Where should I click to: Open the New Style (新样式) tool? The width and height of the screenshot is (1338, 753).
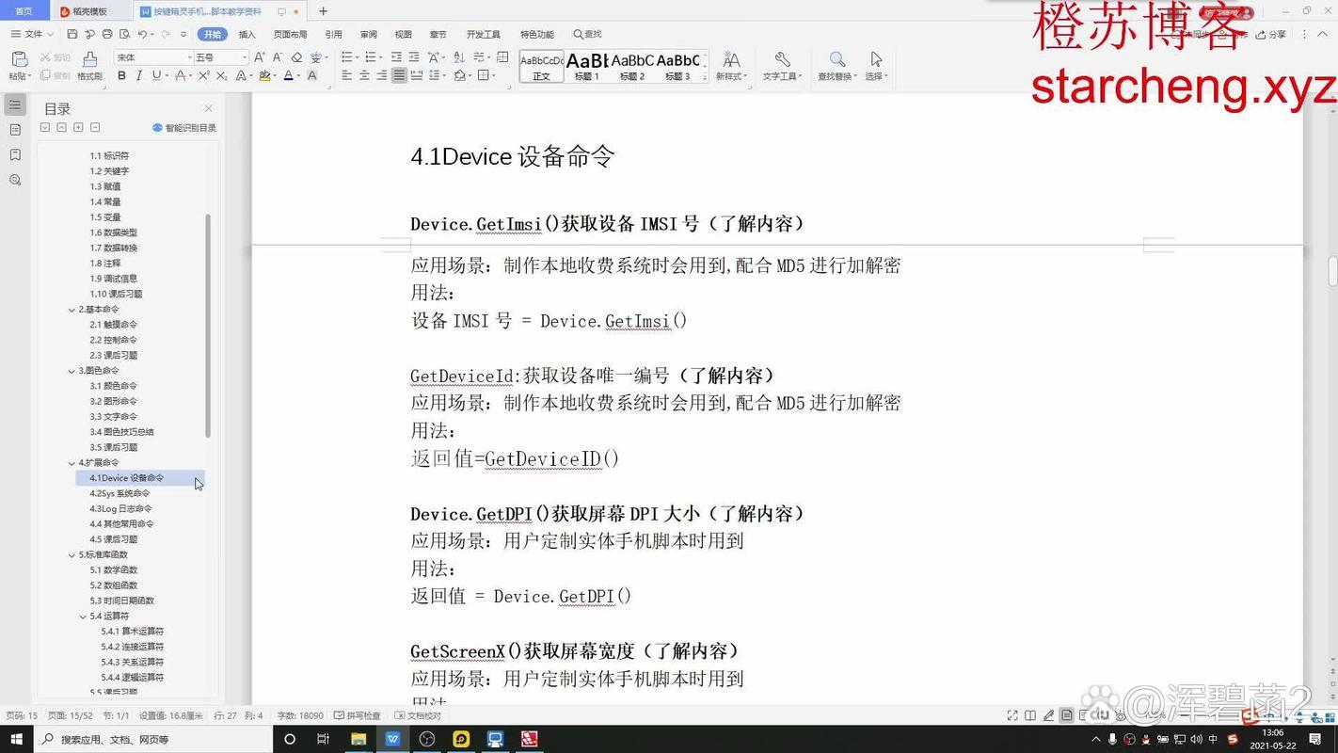coord(733,67)
